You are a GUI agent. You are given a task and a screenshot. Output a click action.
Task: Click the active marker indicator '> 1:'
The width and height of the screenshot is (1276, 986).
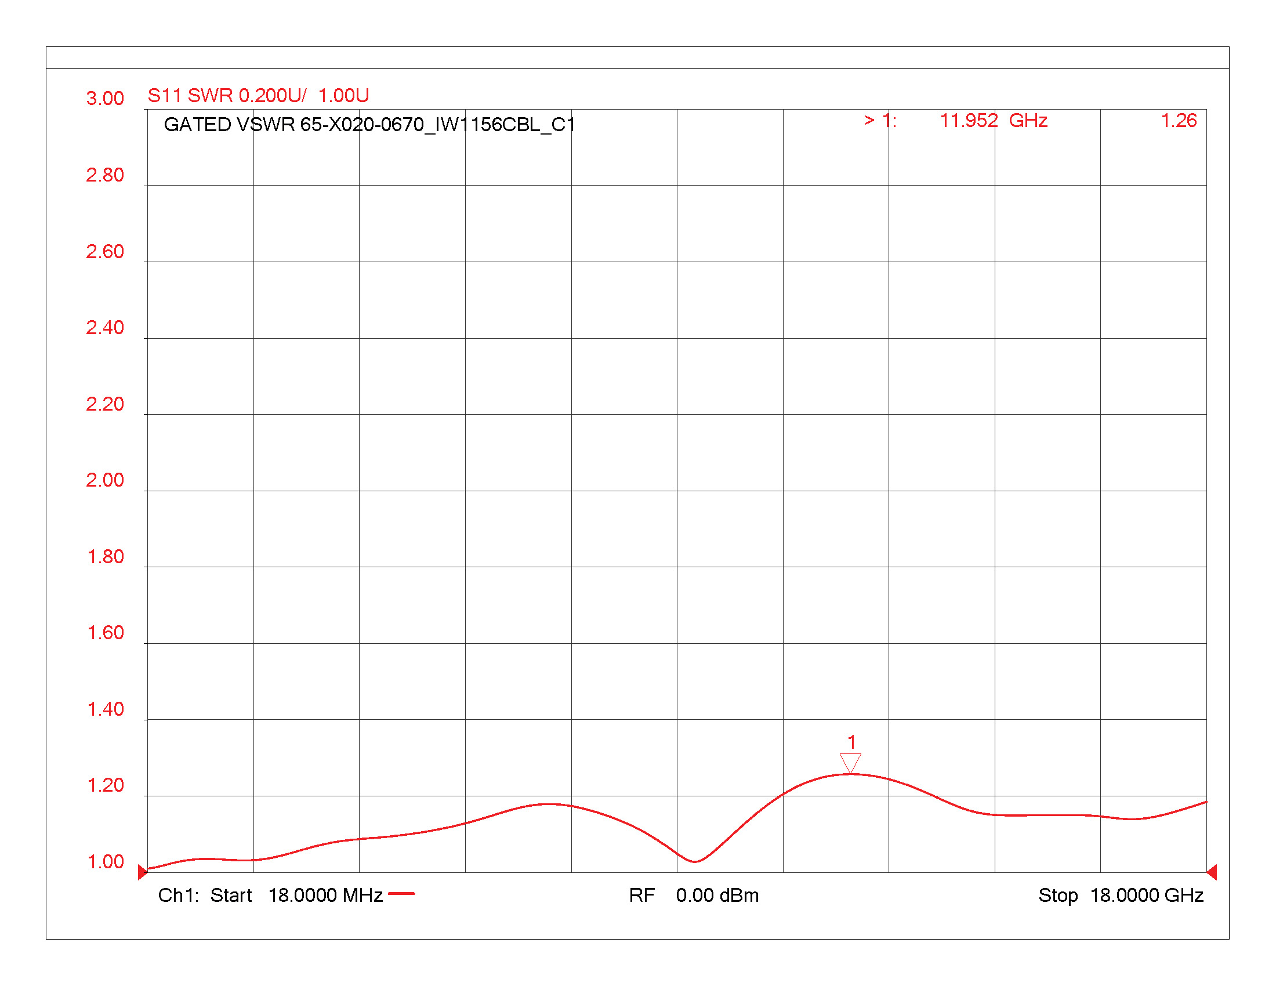pyautogui.click(x=880, y=120)
